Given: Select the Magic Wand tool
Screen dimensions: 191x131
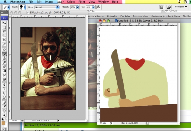Looking at the screenshot, I should 4,36.
